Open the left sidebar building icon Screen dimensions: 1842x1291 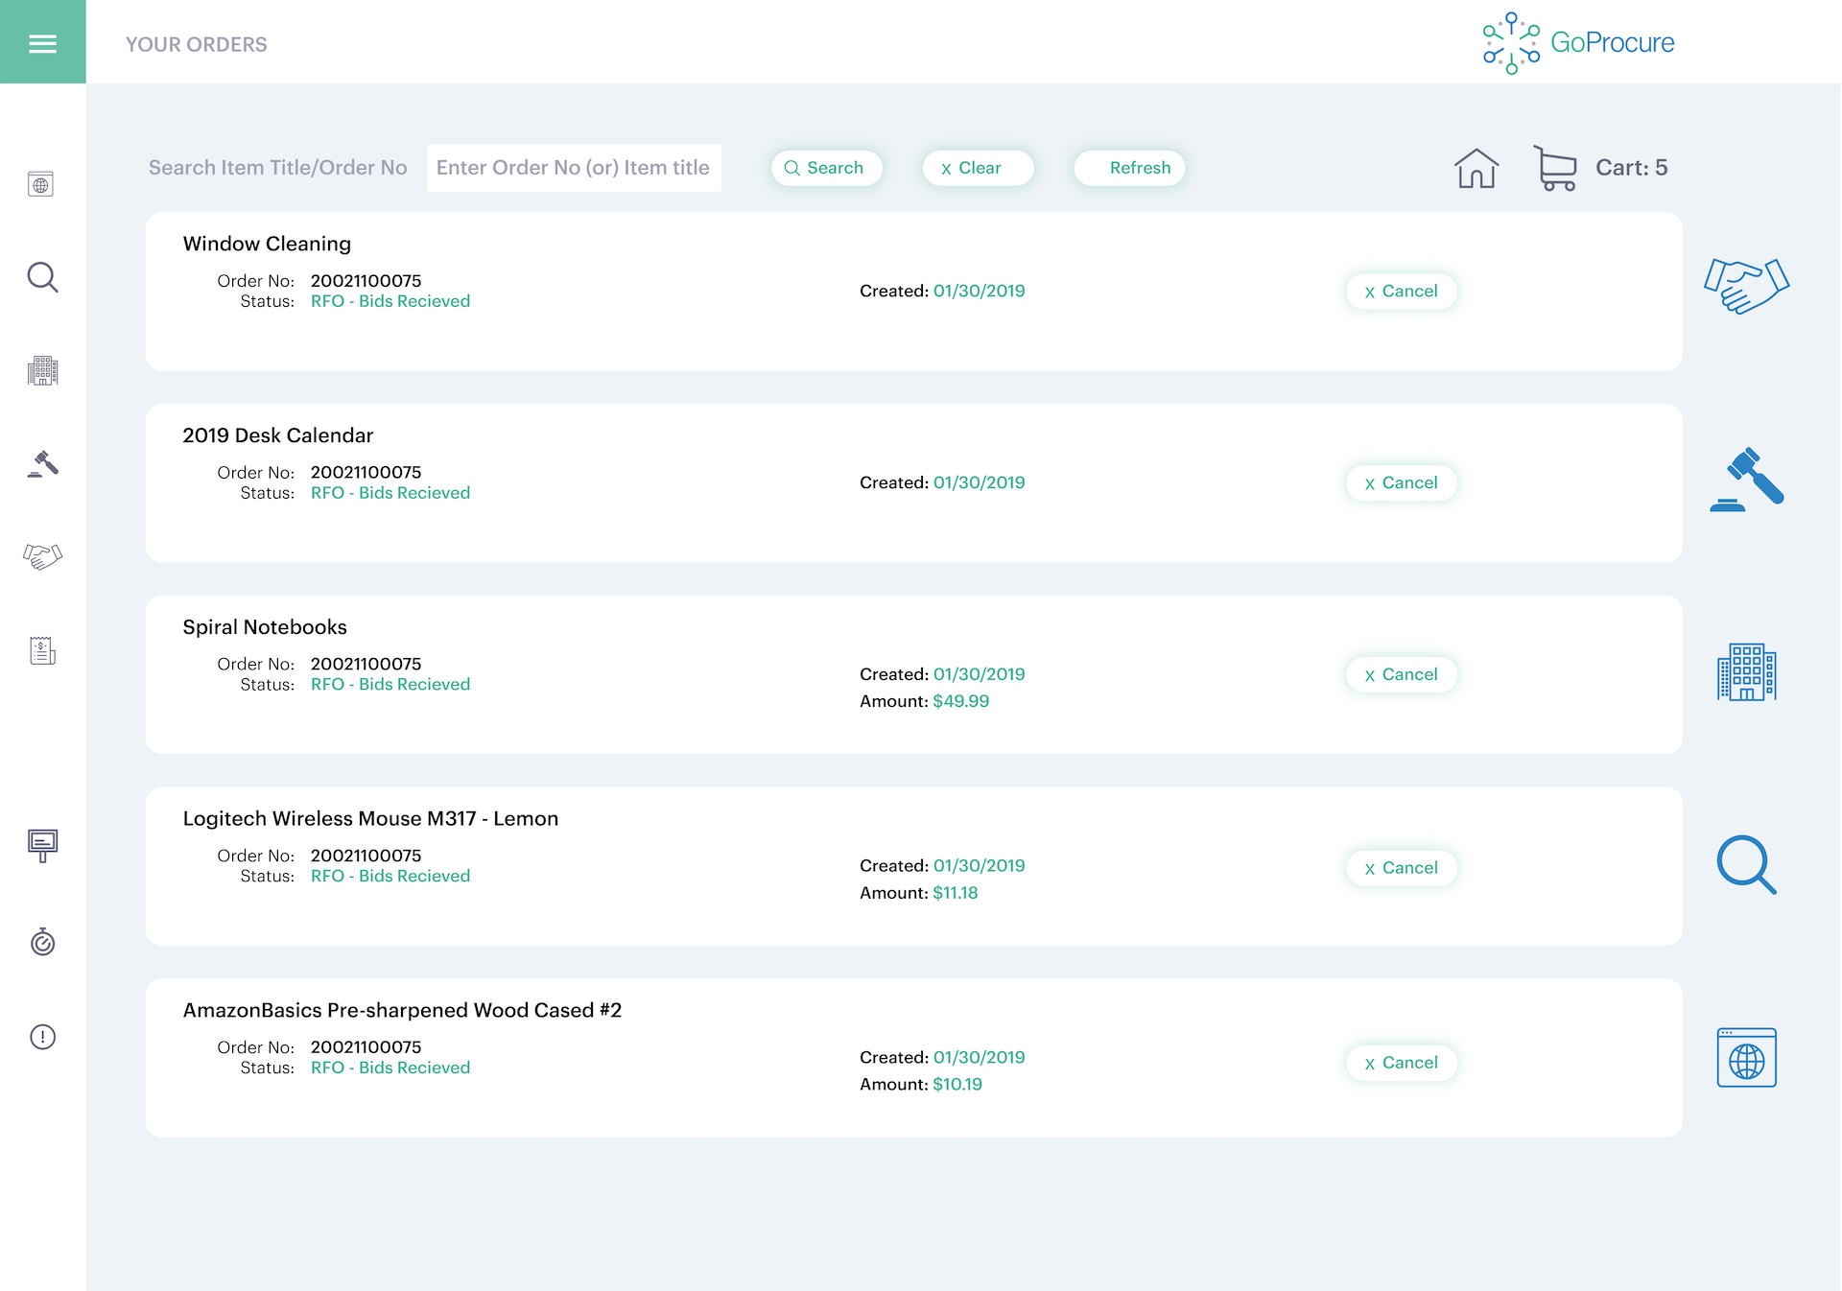pos(42,370)
